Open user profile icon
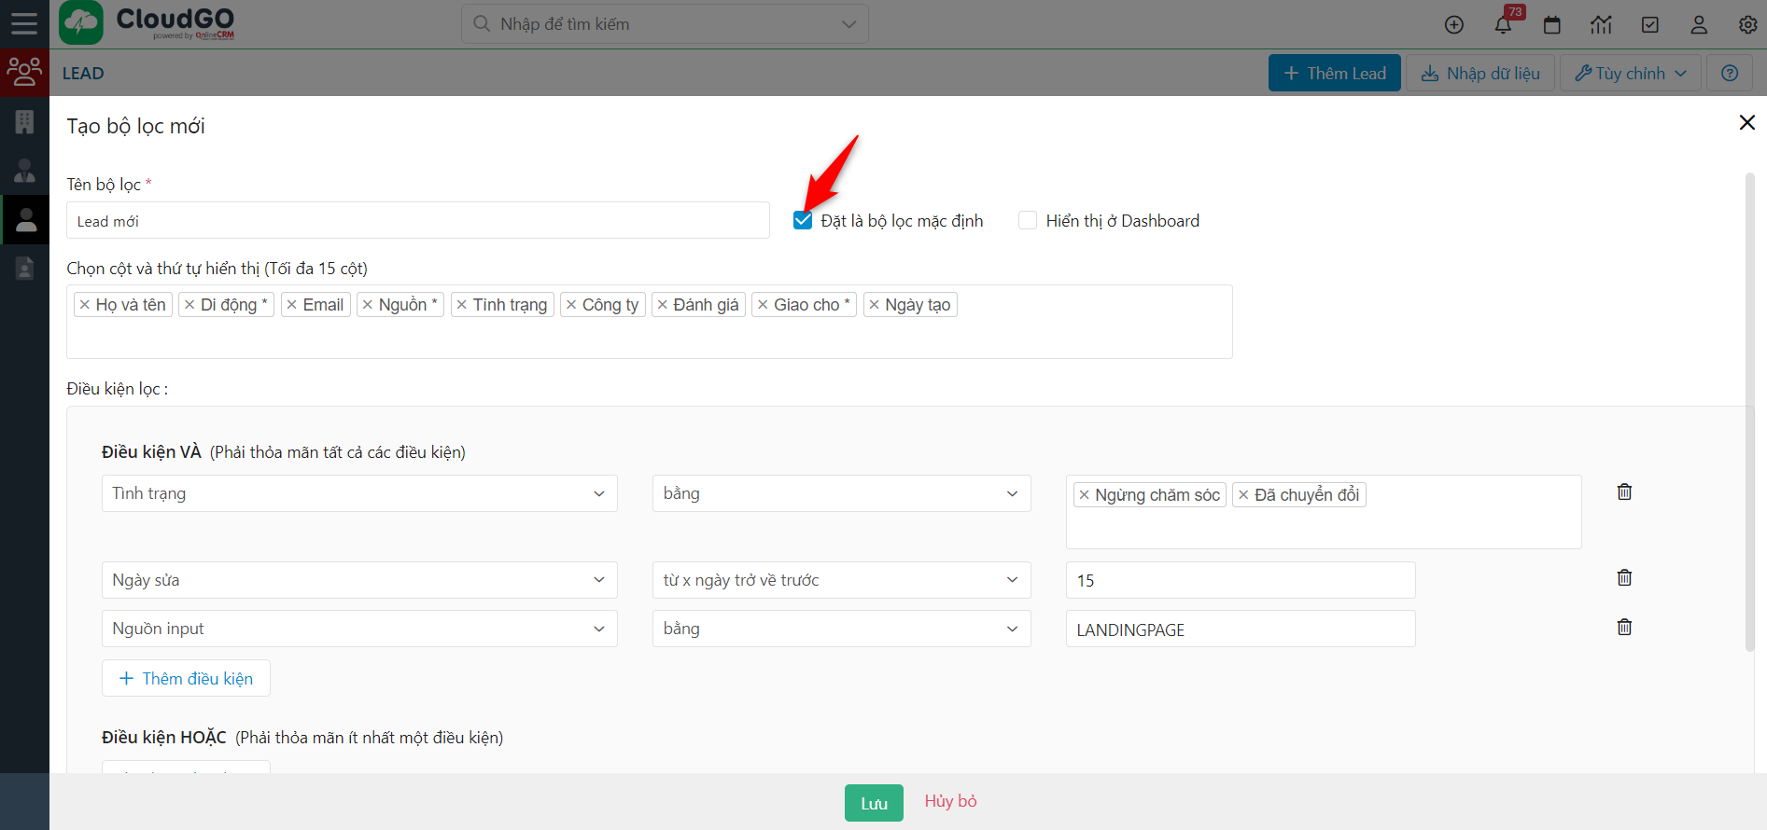 1699,25
